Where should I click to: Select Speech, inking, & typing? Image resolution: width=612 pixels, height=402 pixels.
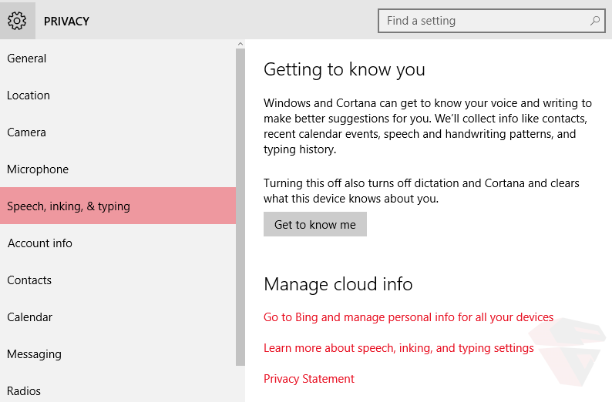69,206
